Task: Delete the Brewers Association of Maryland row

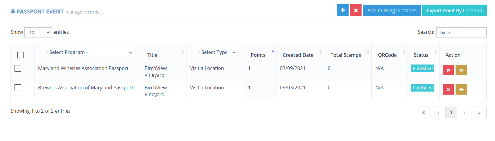Action: pyautogui.click(x=448, y=89)
